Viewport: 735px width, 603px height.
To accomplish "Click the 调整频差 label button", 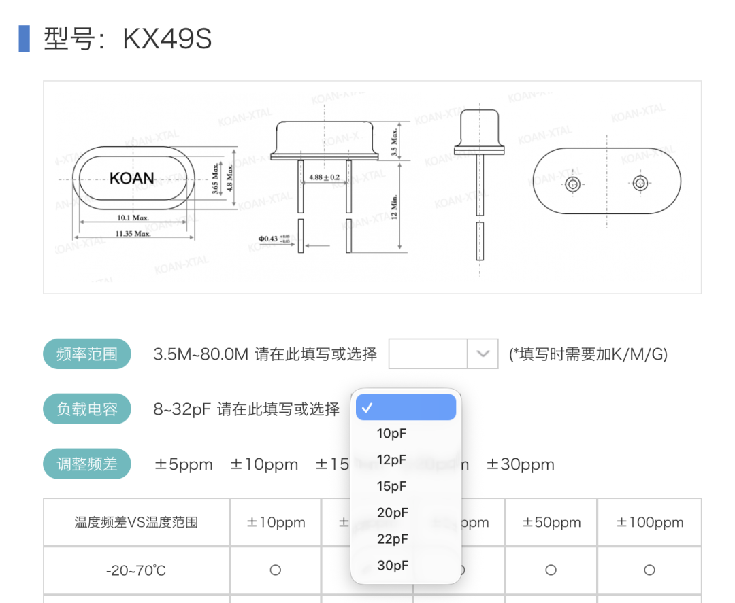I will pos(86,464).
